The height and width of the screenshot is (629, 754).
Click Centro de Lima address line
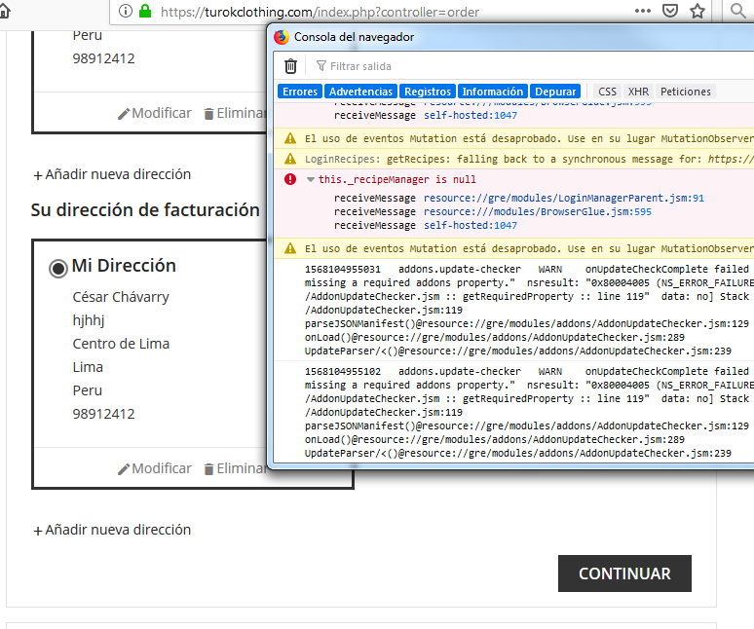pyautogui.click(x=121, y=344)
